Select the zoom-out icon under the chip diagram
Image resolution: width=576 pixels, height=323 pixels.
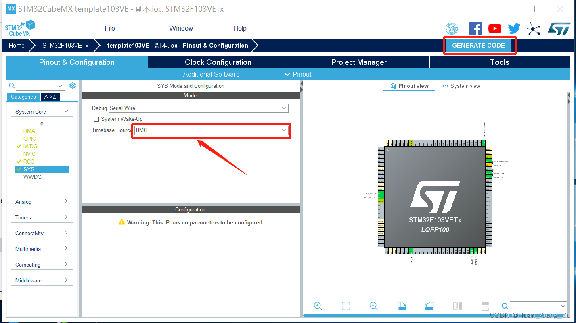tap(373, 306)
